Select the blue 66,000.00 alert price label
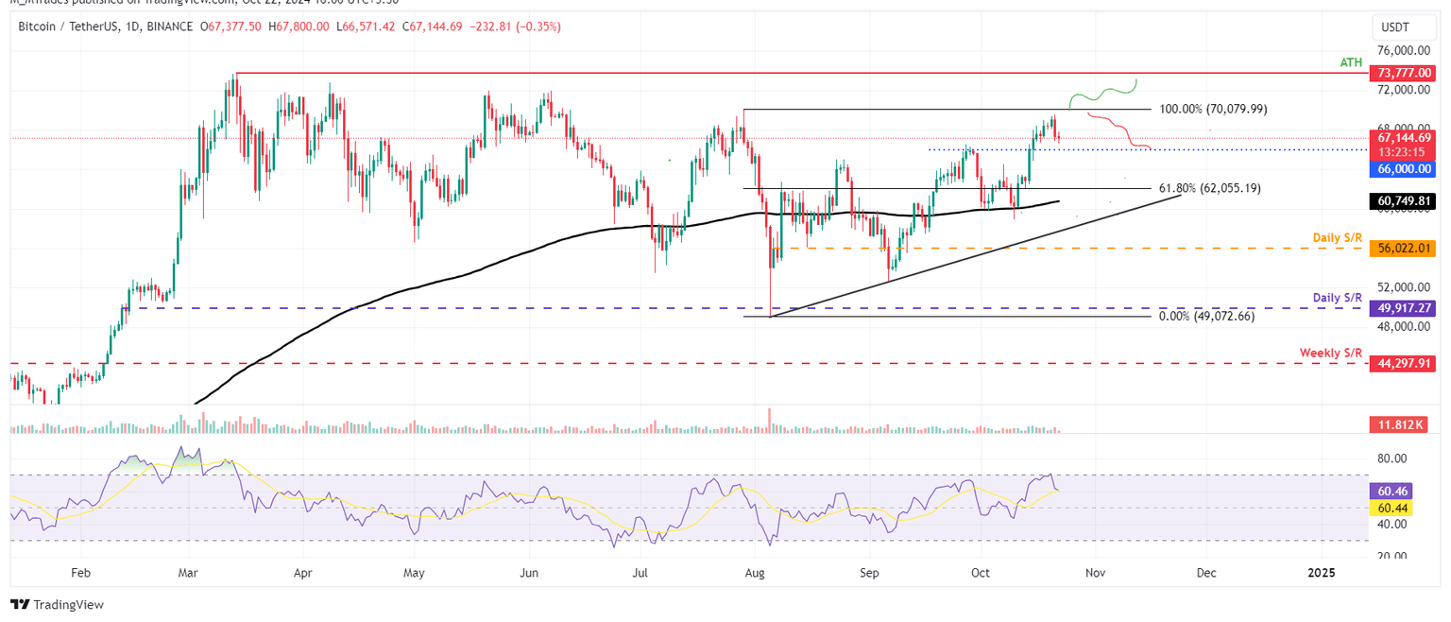Viewport: 1451px width, 622px height. 1402,169
